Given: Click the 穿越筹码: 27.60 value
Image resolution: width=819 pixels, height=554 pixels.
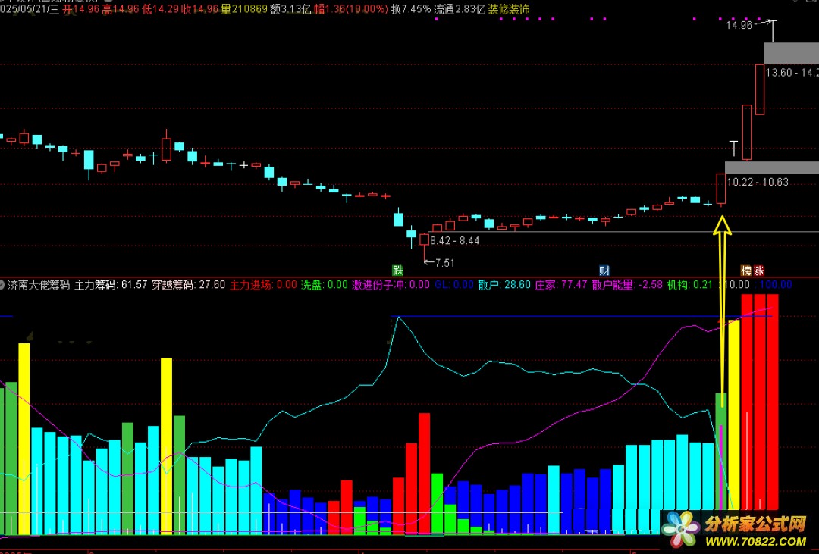Looking at the screenshot, I should pyautogui.click(x=189, y=284).
